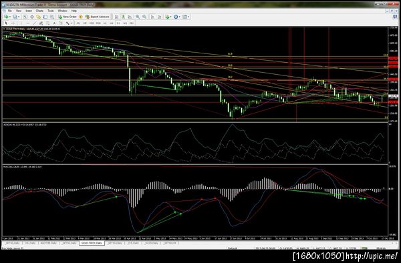Expand the Profiles dropdown arrow
The width and height of the screenshot is (401, 263).
tap(19, 17)
